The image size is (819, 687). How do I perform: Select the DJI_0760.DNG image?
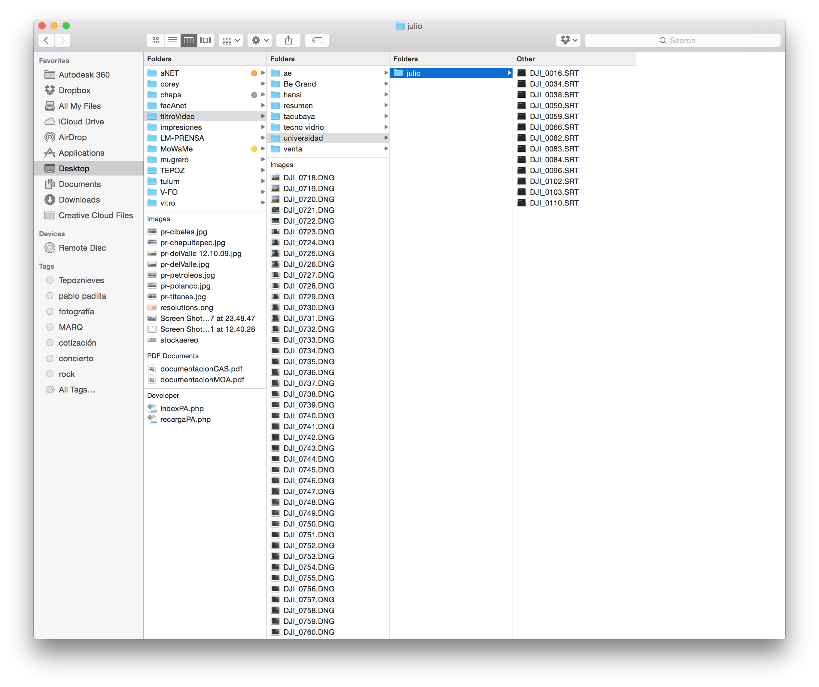[x=328, y=632]
